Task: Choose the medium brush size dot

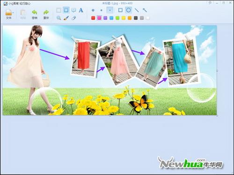Action: point(102,10)
